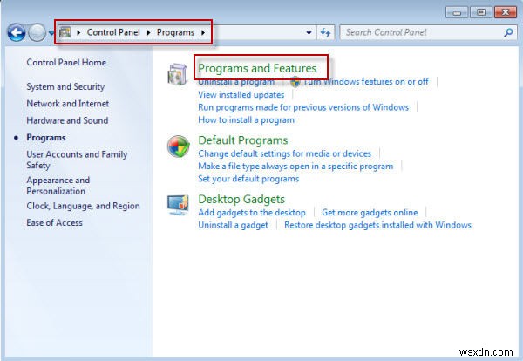Expand the arrow between Control Panel and Programs

point(149,32)
